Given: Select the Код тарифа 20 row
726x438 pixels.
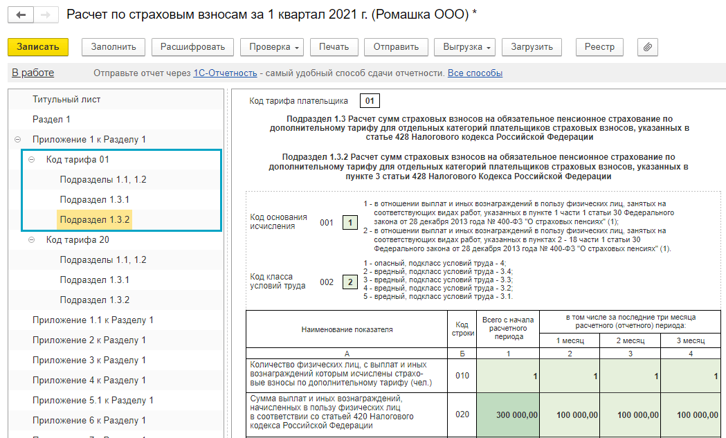Looking at the screenshot, I should point(78,240).
